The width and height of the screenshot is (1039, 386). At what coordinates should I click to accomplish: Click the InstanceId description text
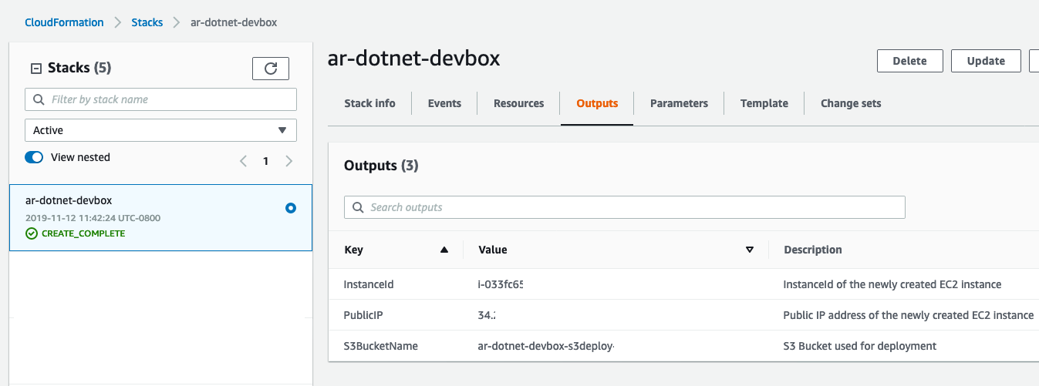click(892, 284)
